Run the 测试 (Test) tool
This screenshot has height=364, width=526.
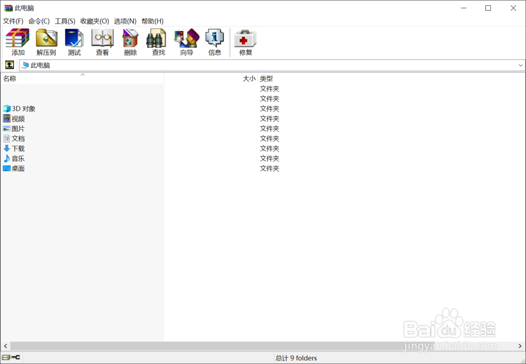tap(74, 42)
